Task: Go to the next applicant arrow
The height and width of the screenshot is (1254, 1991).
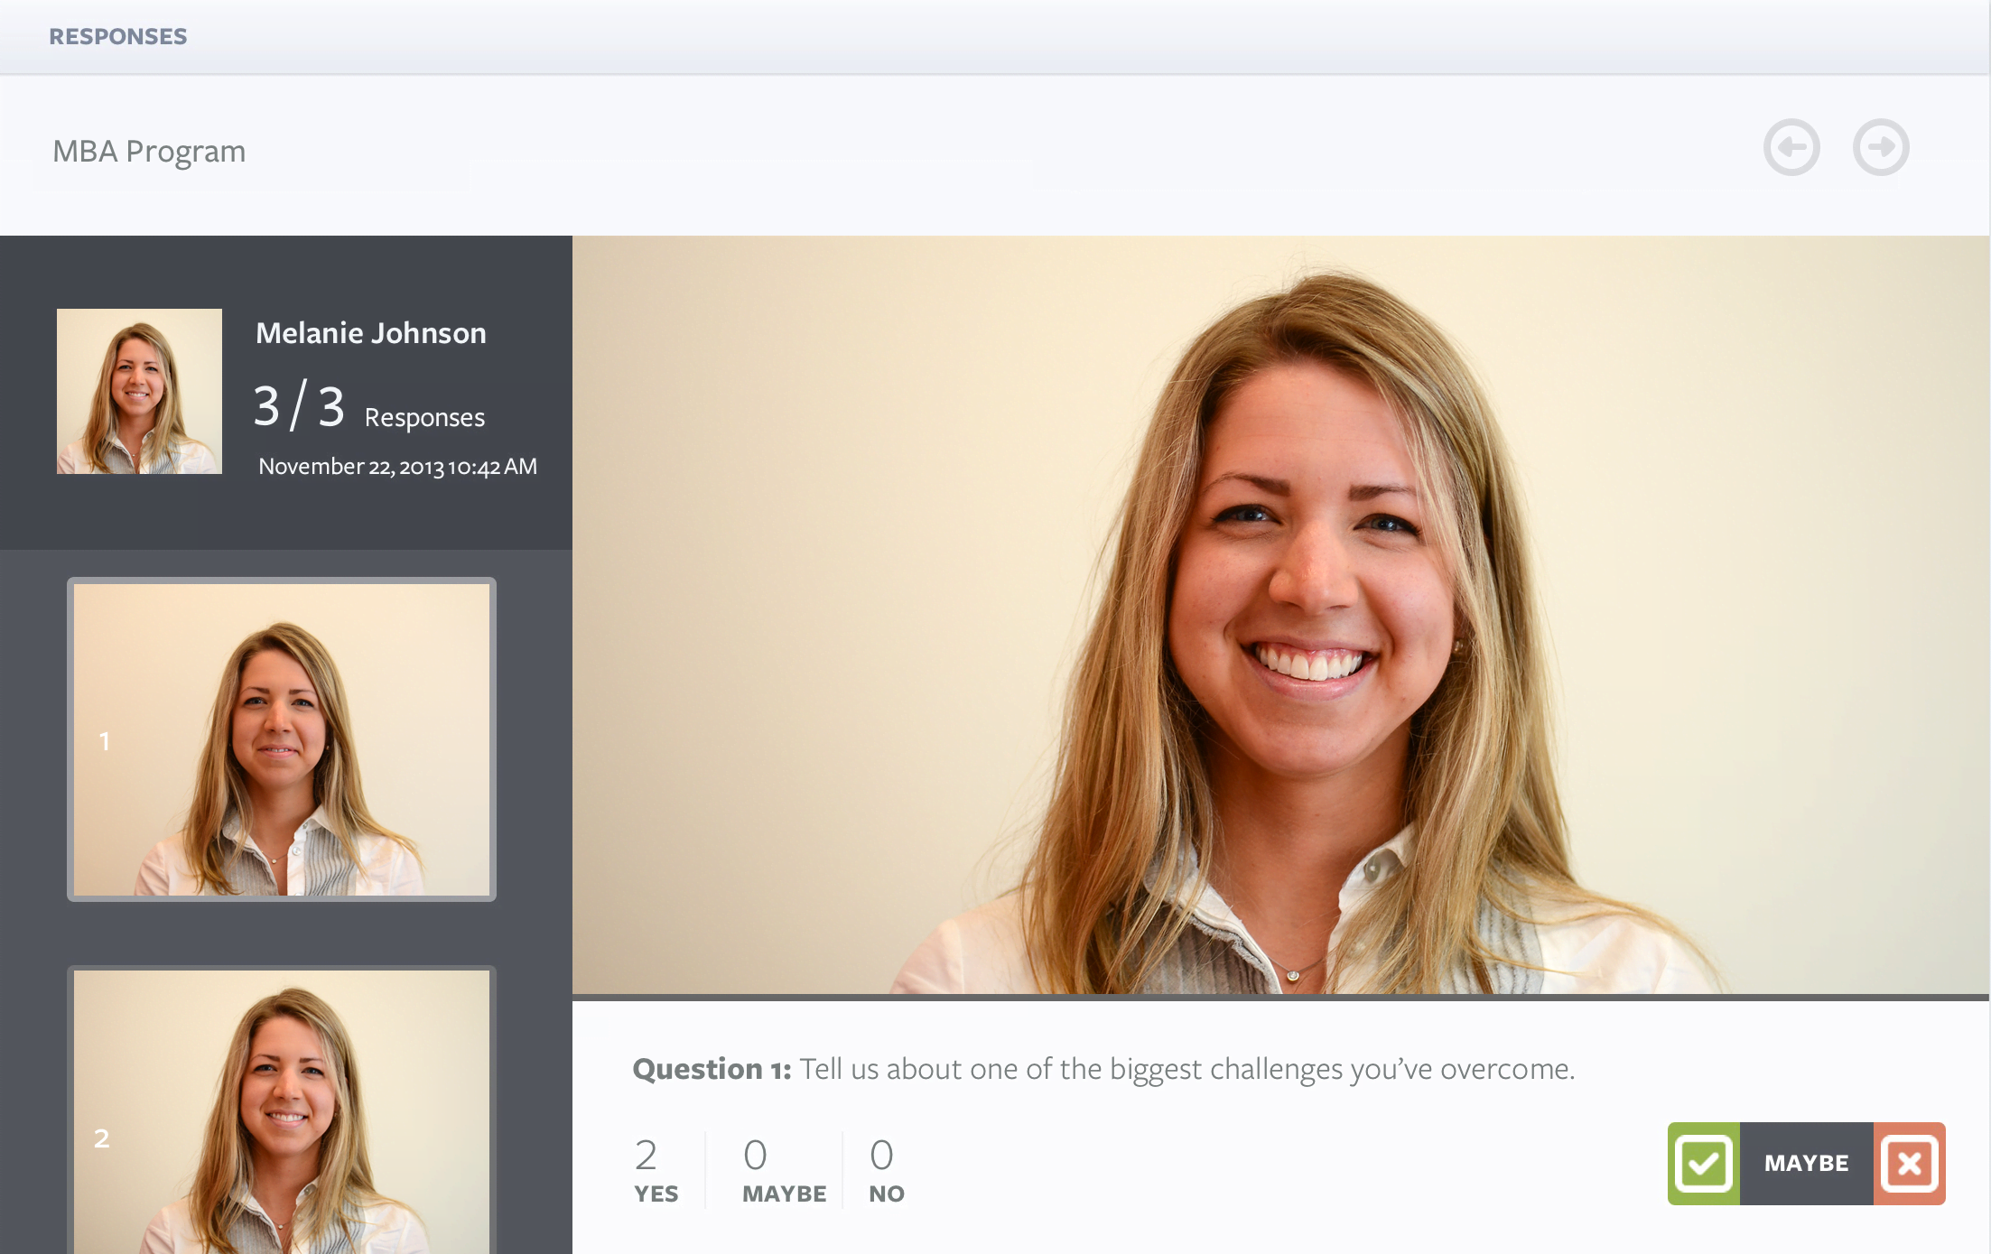Action: pyautogui.click(x=1881, y=147)
